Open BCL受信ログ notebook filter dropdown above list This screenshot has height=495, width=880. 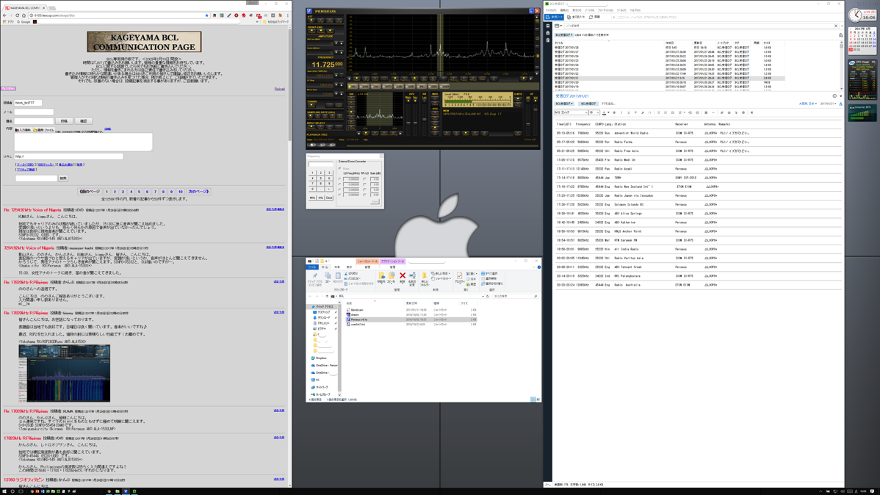[563, 35]
